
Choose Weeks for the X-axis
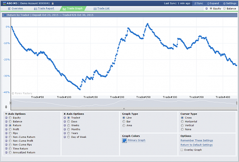point(69,125)
